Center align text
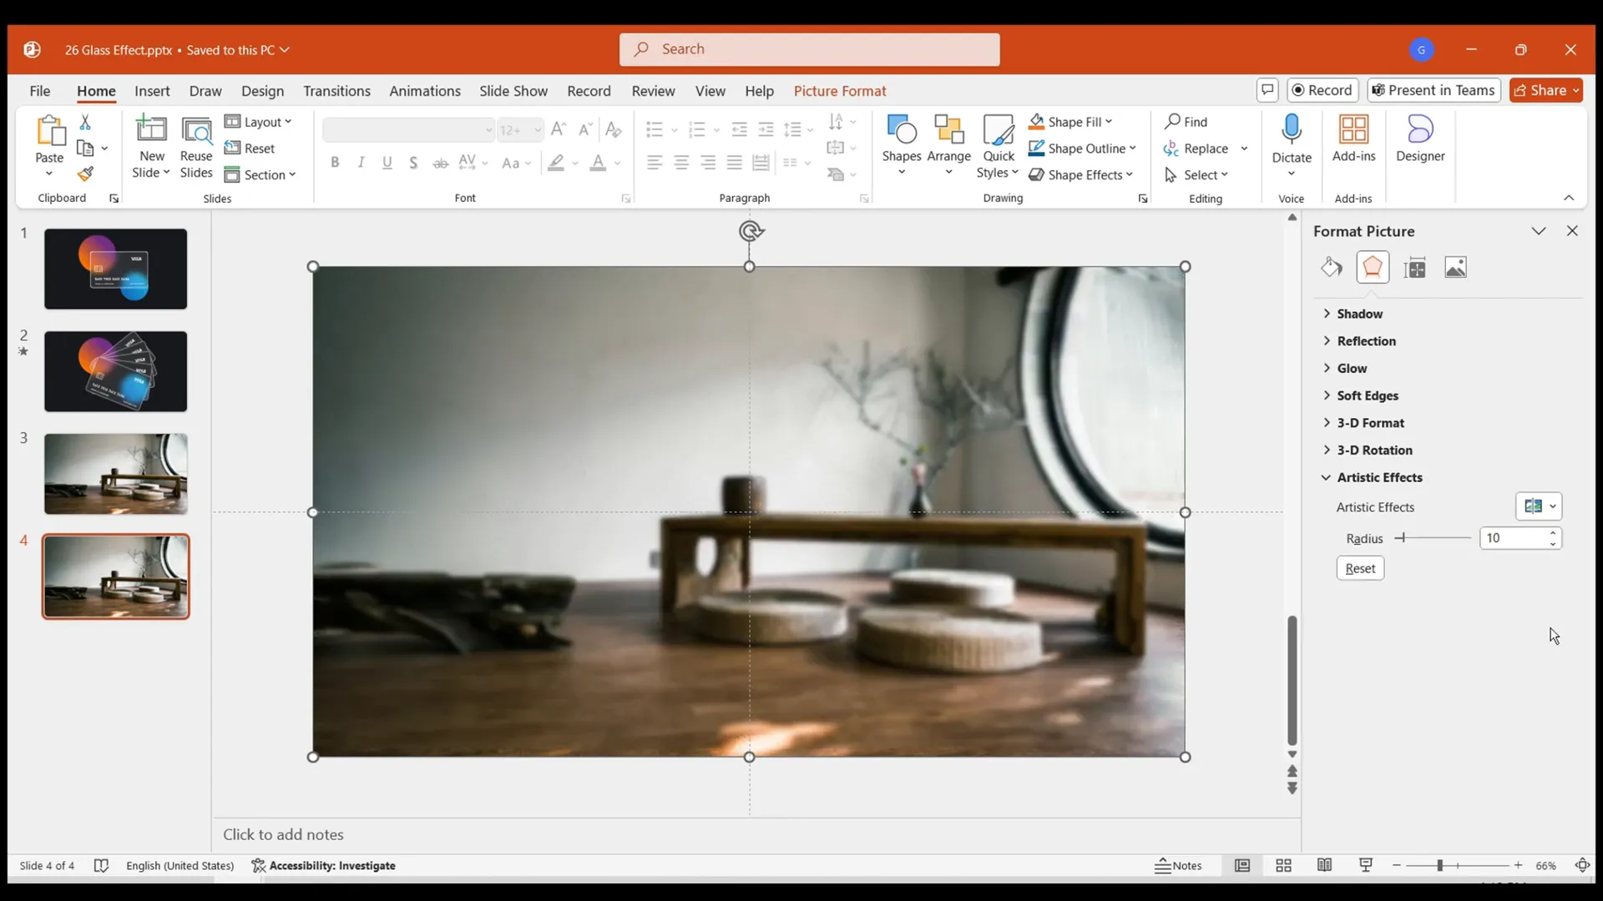This screenshot has width=1603, height=901. click(x=681, y=163)
